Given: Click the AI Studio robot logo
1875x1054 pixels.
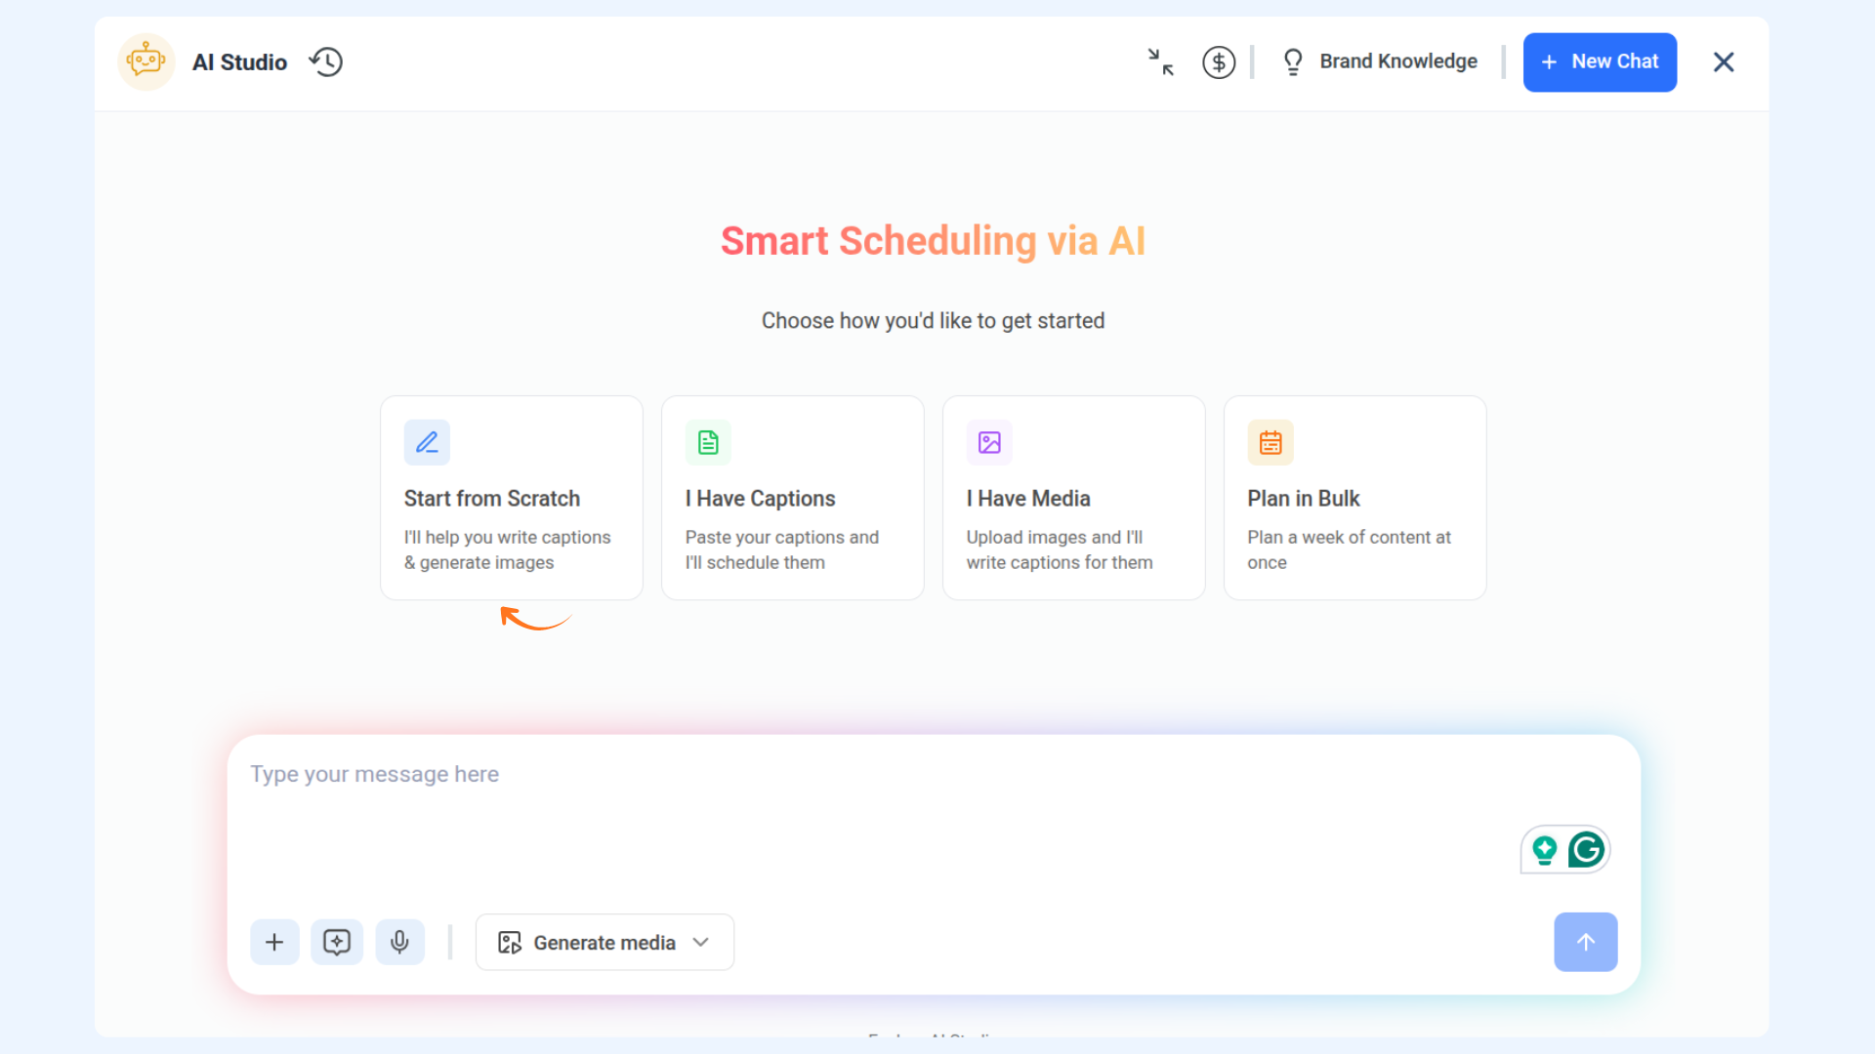Looking at the screenshot, I should [x=146, y=61].
